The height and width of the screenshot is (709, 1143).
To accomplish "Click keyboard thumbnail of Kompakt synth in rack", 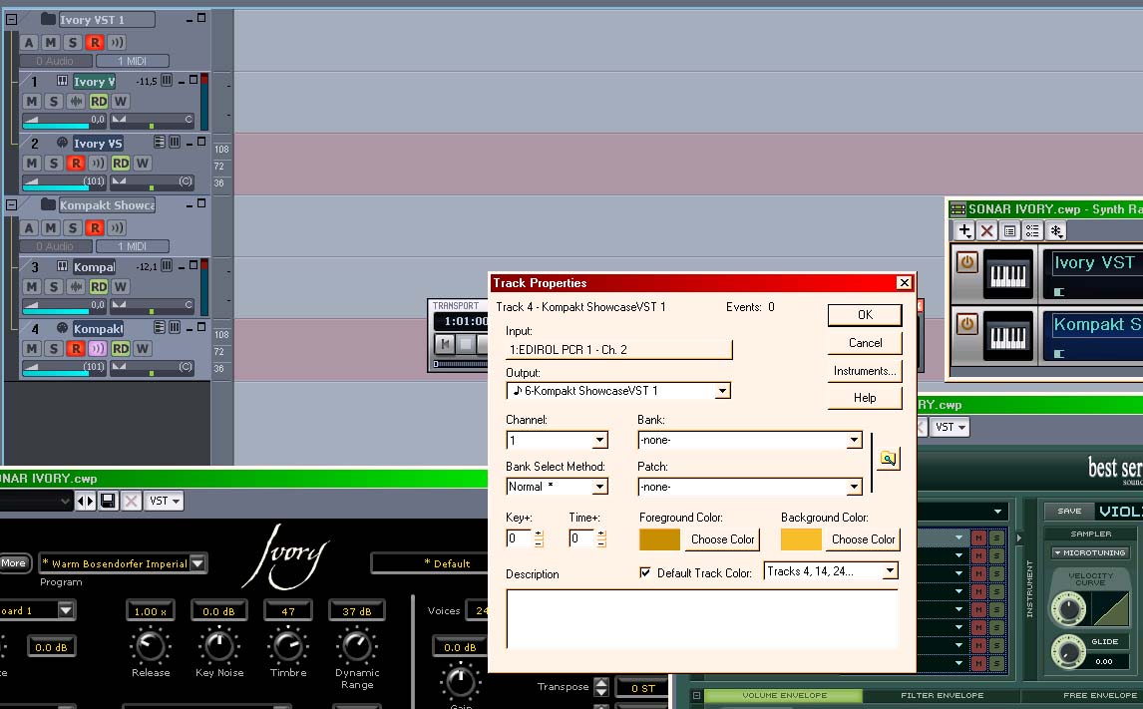I will coord(1008,335).
